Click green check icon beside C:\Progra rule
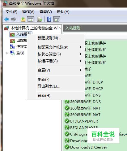This screenshot has height=151, width=127. 67,134
